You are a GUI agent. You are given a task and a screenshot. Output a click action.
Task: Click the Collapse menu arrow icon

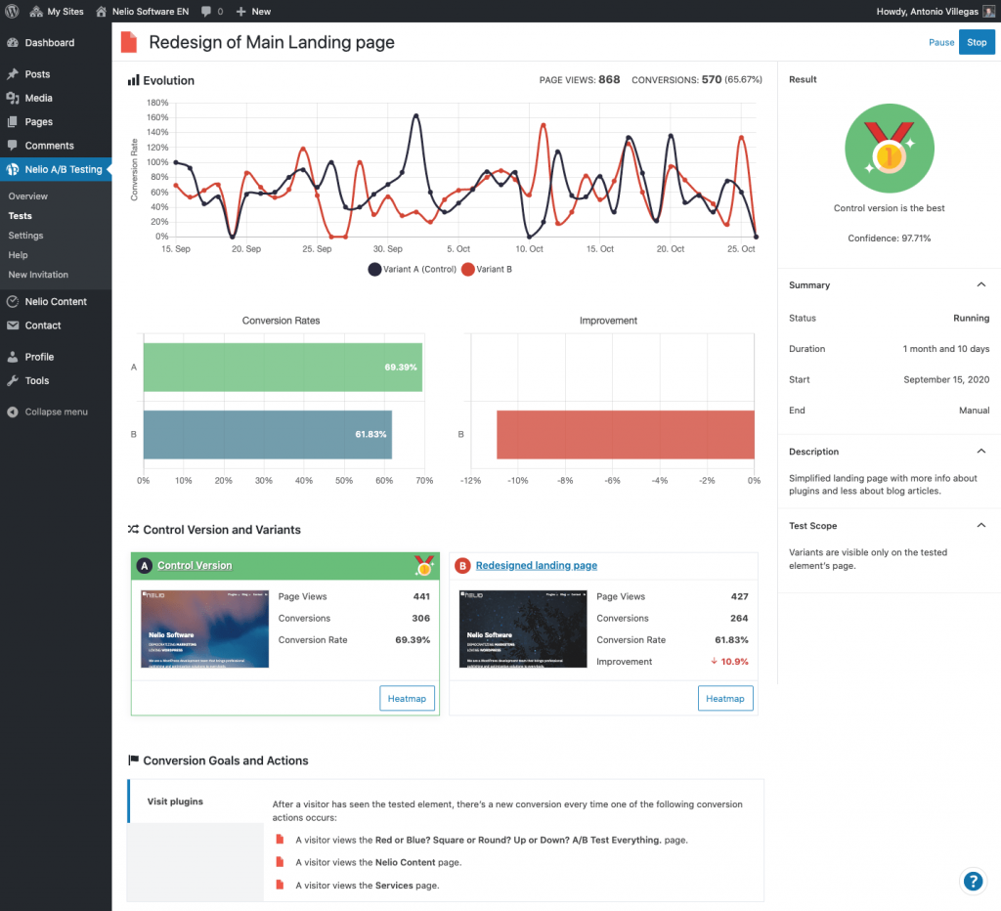[x=12, y=412]
